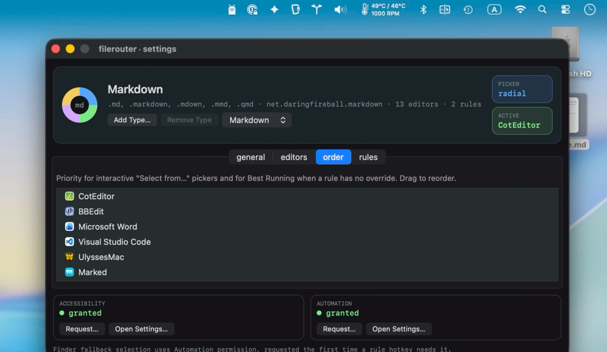
Task: Switch to the editors tab
Action: click(294, 157)
